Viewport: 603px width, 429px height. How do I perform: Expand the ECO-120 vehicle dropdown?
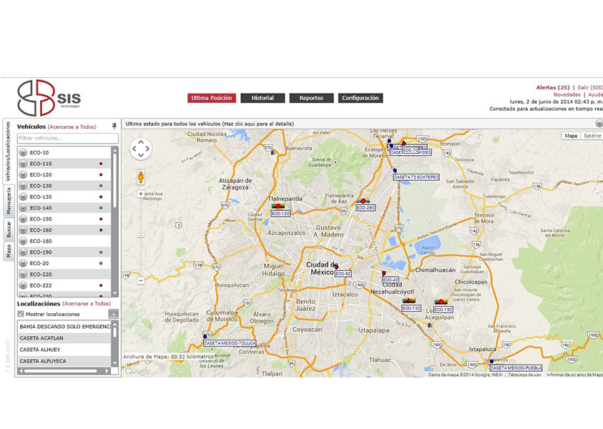click(23, 175)
